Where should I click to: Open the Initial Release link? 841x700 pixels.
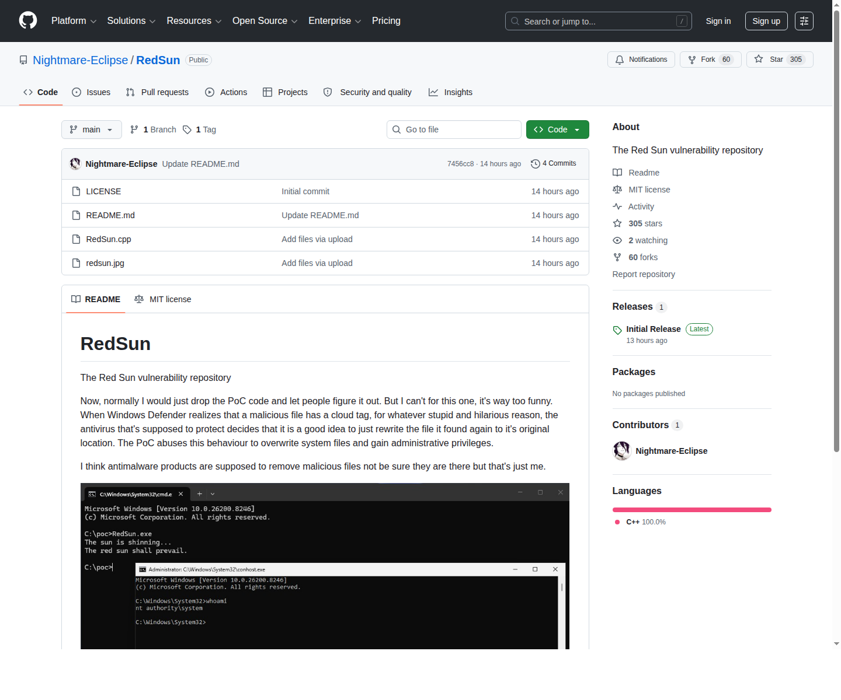(654, 329)
